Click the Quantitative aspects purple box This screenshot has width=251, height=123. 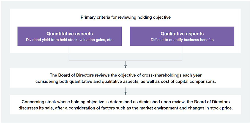pyautogui.click(x=70, y=36)
